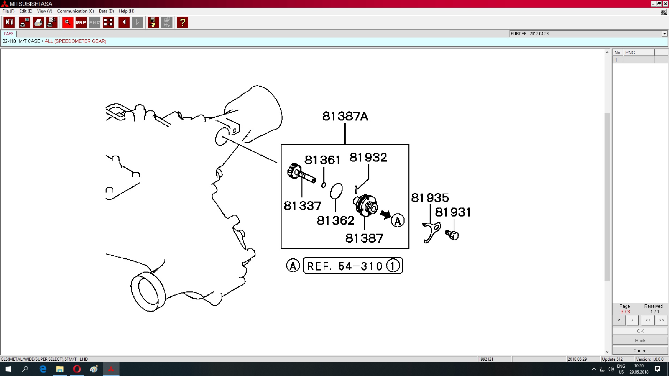
Task: Open the Communication (C) menu
Action: (75, 11)
